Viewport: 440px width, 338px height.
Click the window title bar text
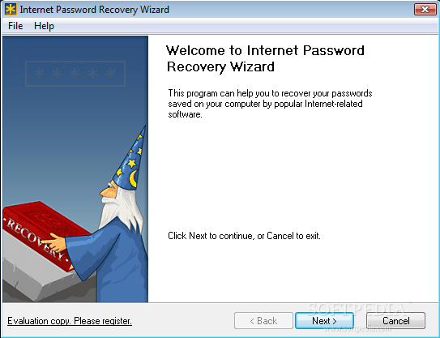[94, 10]
